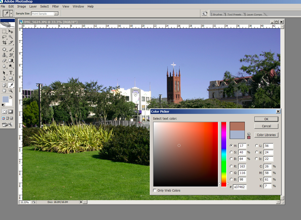Open the Eyedropper tool preset picker arrow
The height and width of the screenshot is (220, 301).
pos(11,14)
